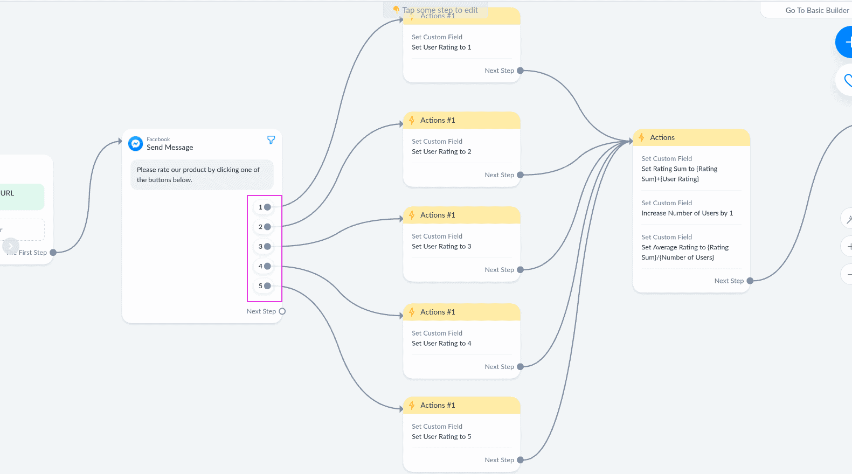The height and width of the screenshot is (474, 852).
Task: Click the Facebook label above Send Message
Action: 158,140
